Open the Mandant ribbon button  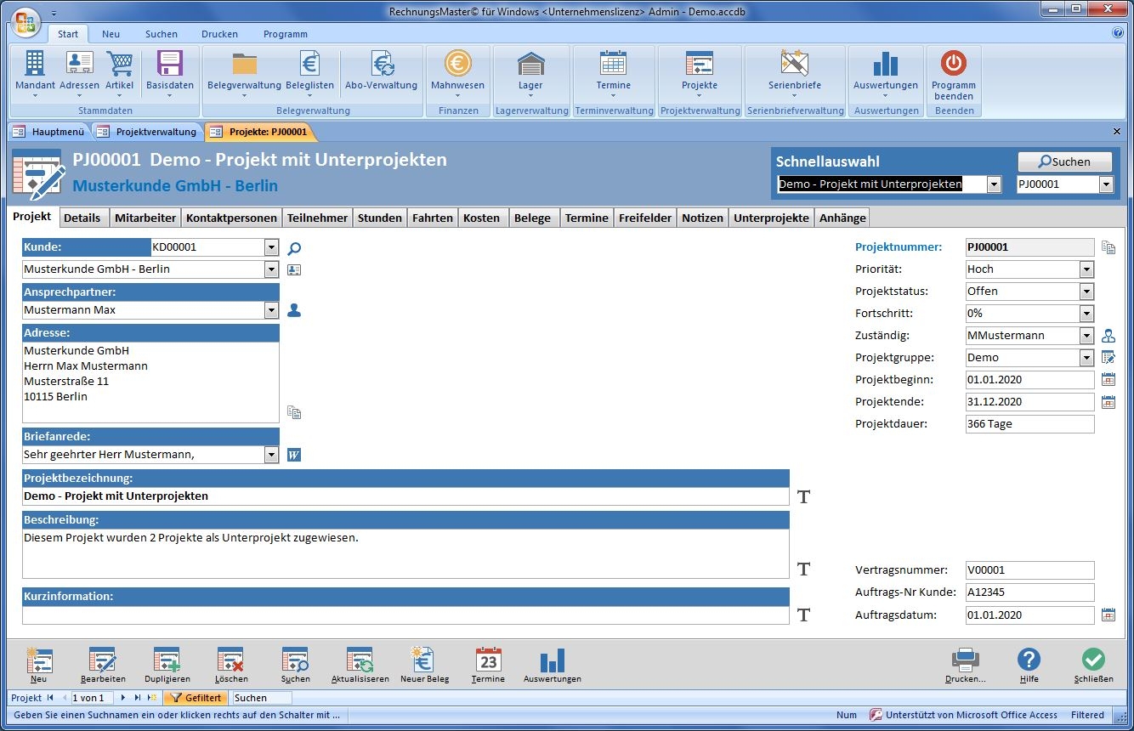(x=35, y=74)
